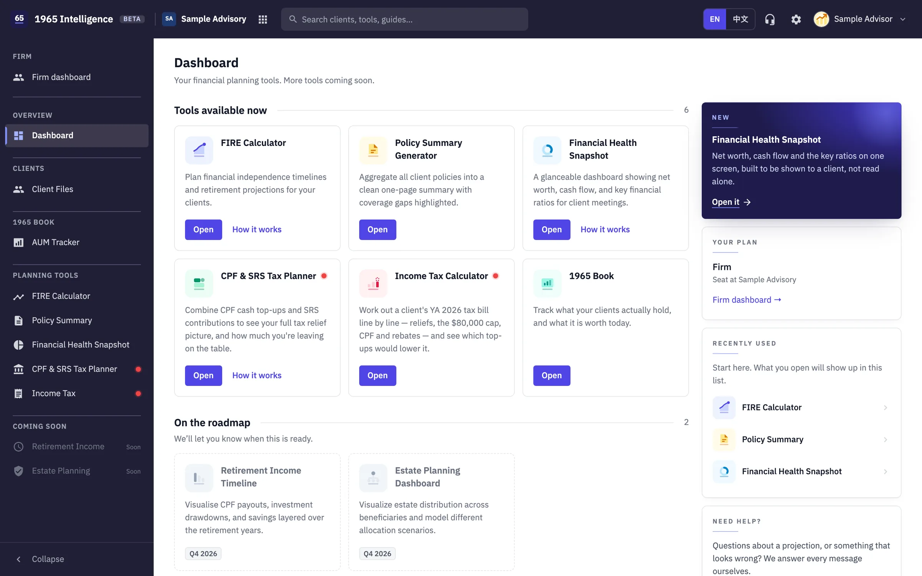922x576 pixels.
Task: Click the Client Files sidebar people icon
Action: [x=18, y=189]
